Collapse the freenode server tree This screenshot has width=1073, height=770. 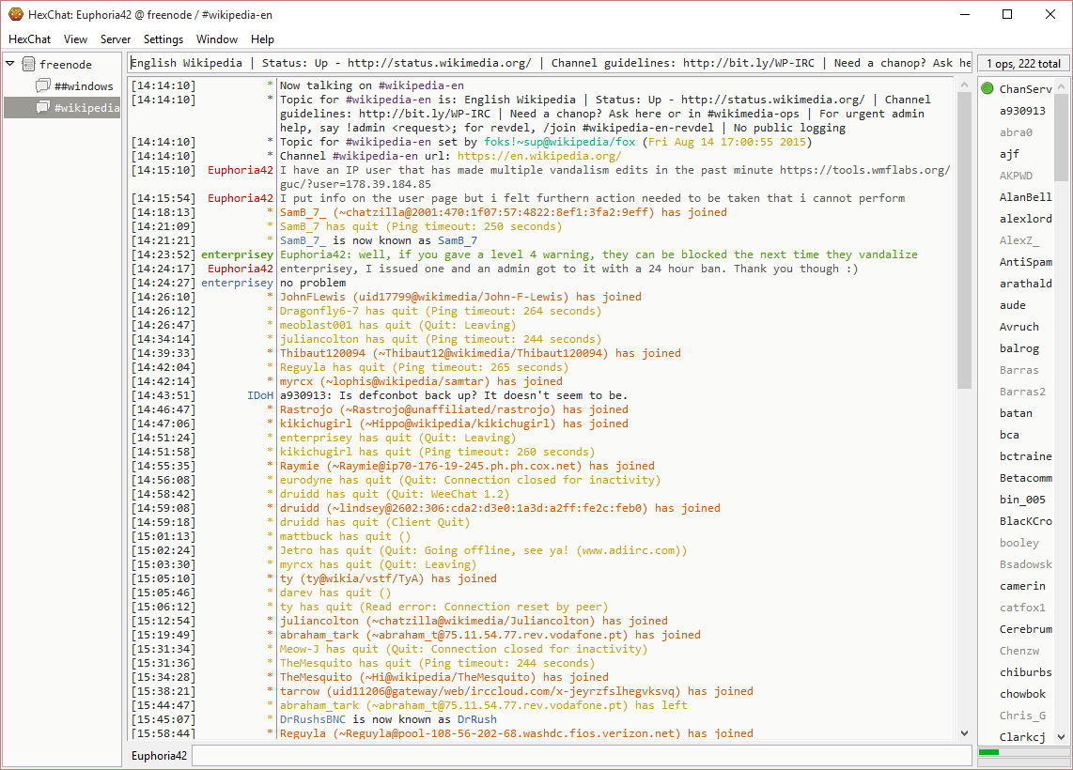click(x=10, y=64)
